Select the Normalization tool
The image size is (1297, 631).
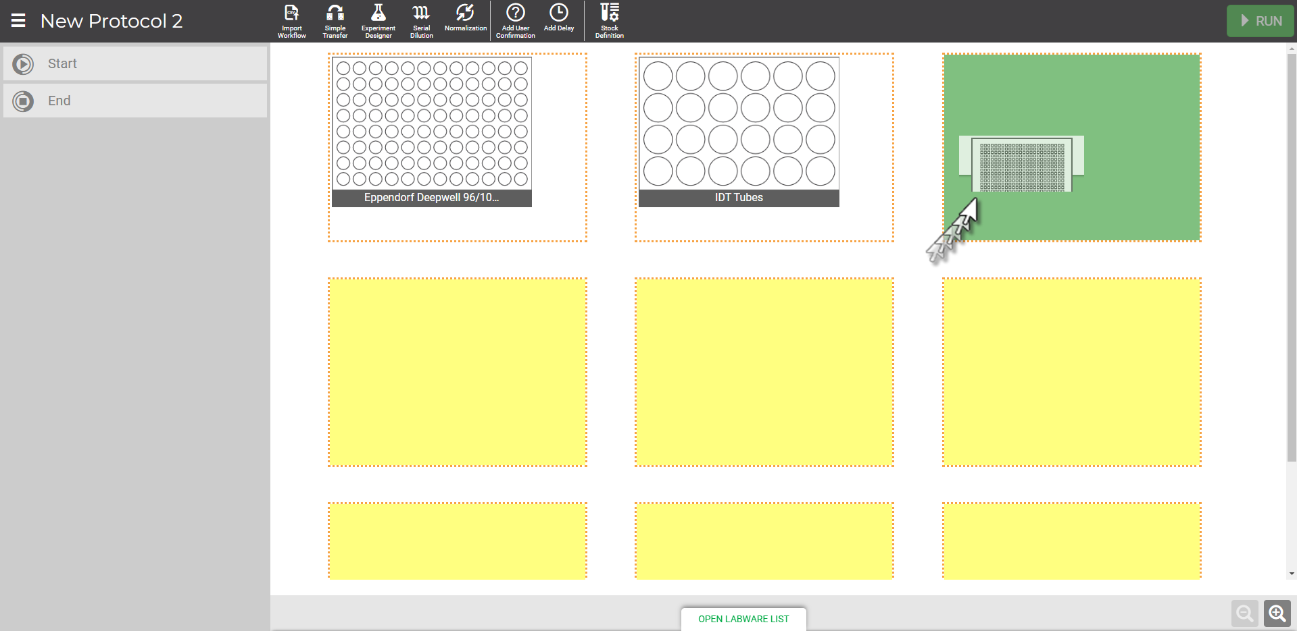click(x=465, y=18)
